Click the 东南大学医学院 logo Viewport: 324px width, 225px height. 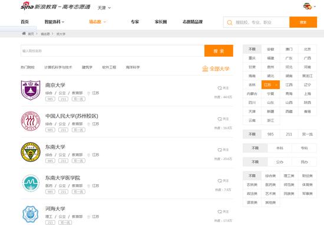pos(31,183)
